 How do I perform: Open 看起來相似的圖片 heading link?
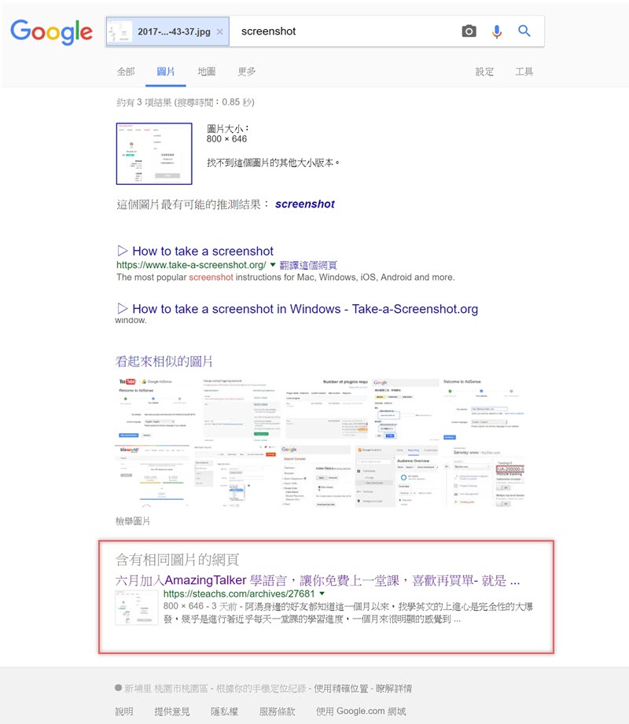(x=164, y=361)
